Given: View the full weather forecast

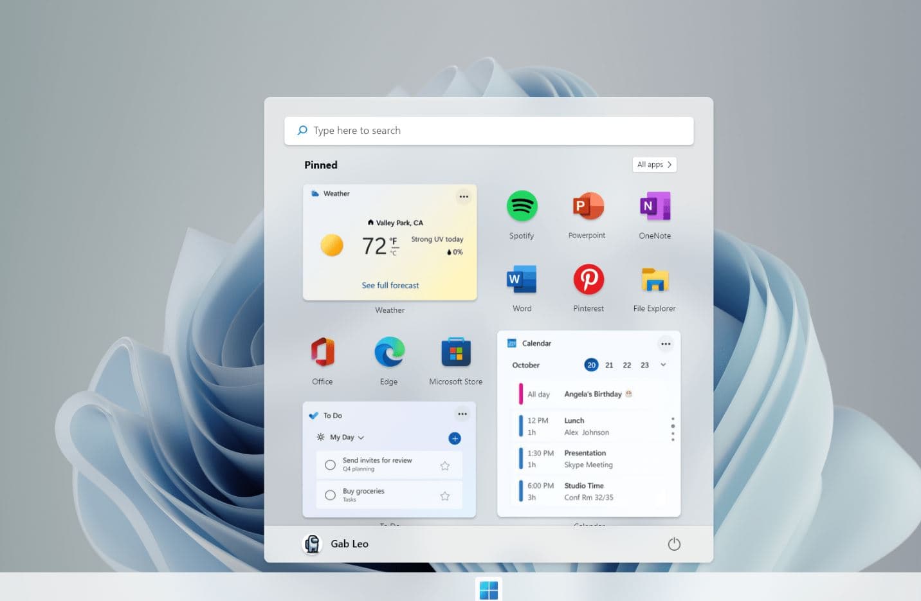Looking at the screenshot, I should click(390, 285).
